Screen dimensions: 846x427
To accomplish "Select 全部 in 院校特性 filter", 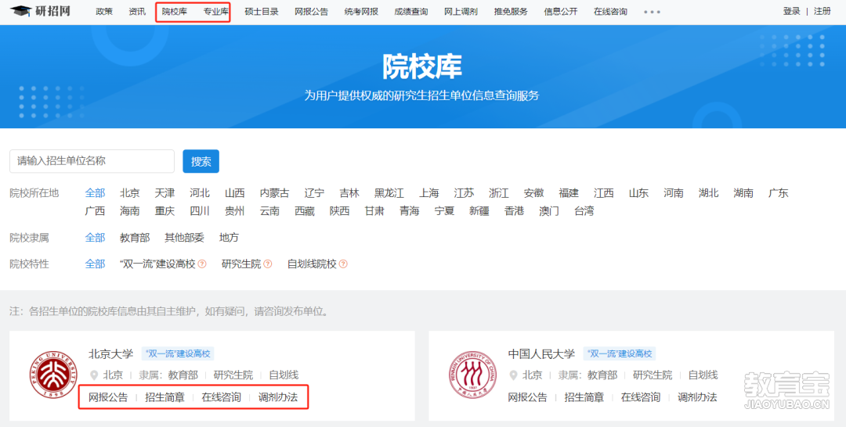I will click(x=95, y=264).
